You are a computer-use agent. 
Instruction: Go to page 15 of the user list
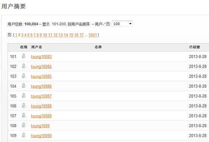tap(71, 35)
